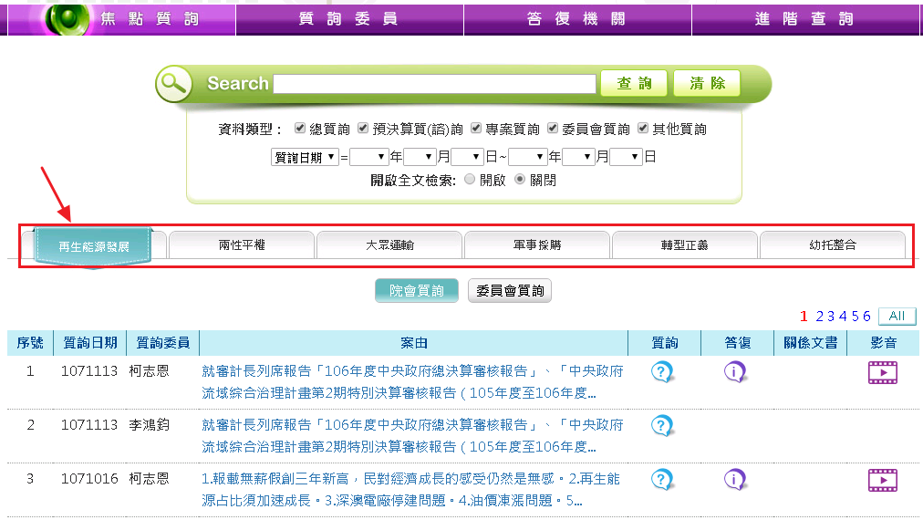Expand the 質詢日期 dropdown
The width and height of the screenshot is (923, 520).
click(x=305, y=157)
